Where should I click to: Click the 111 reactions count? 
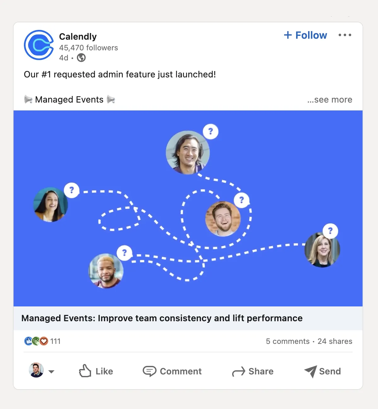(55, 341)
